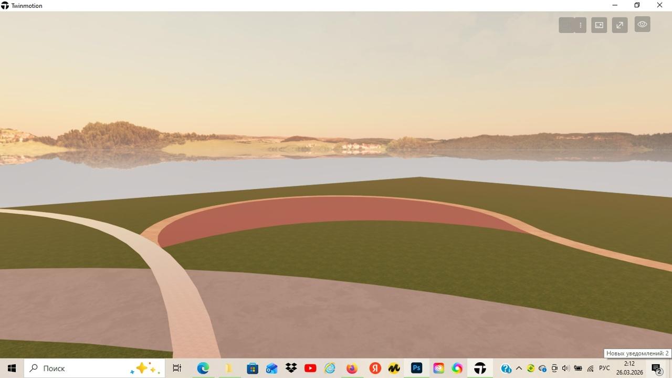
Task: Expand hidden system tray icons chevron
Action: [519, 369]
